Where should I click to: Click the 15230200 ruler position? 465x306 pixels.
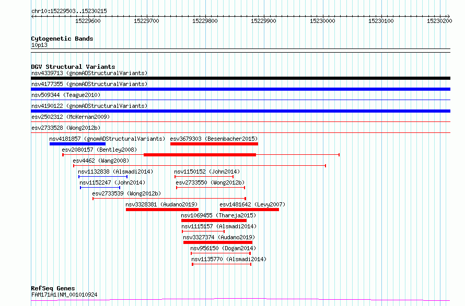pos(439,21)
